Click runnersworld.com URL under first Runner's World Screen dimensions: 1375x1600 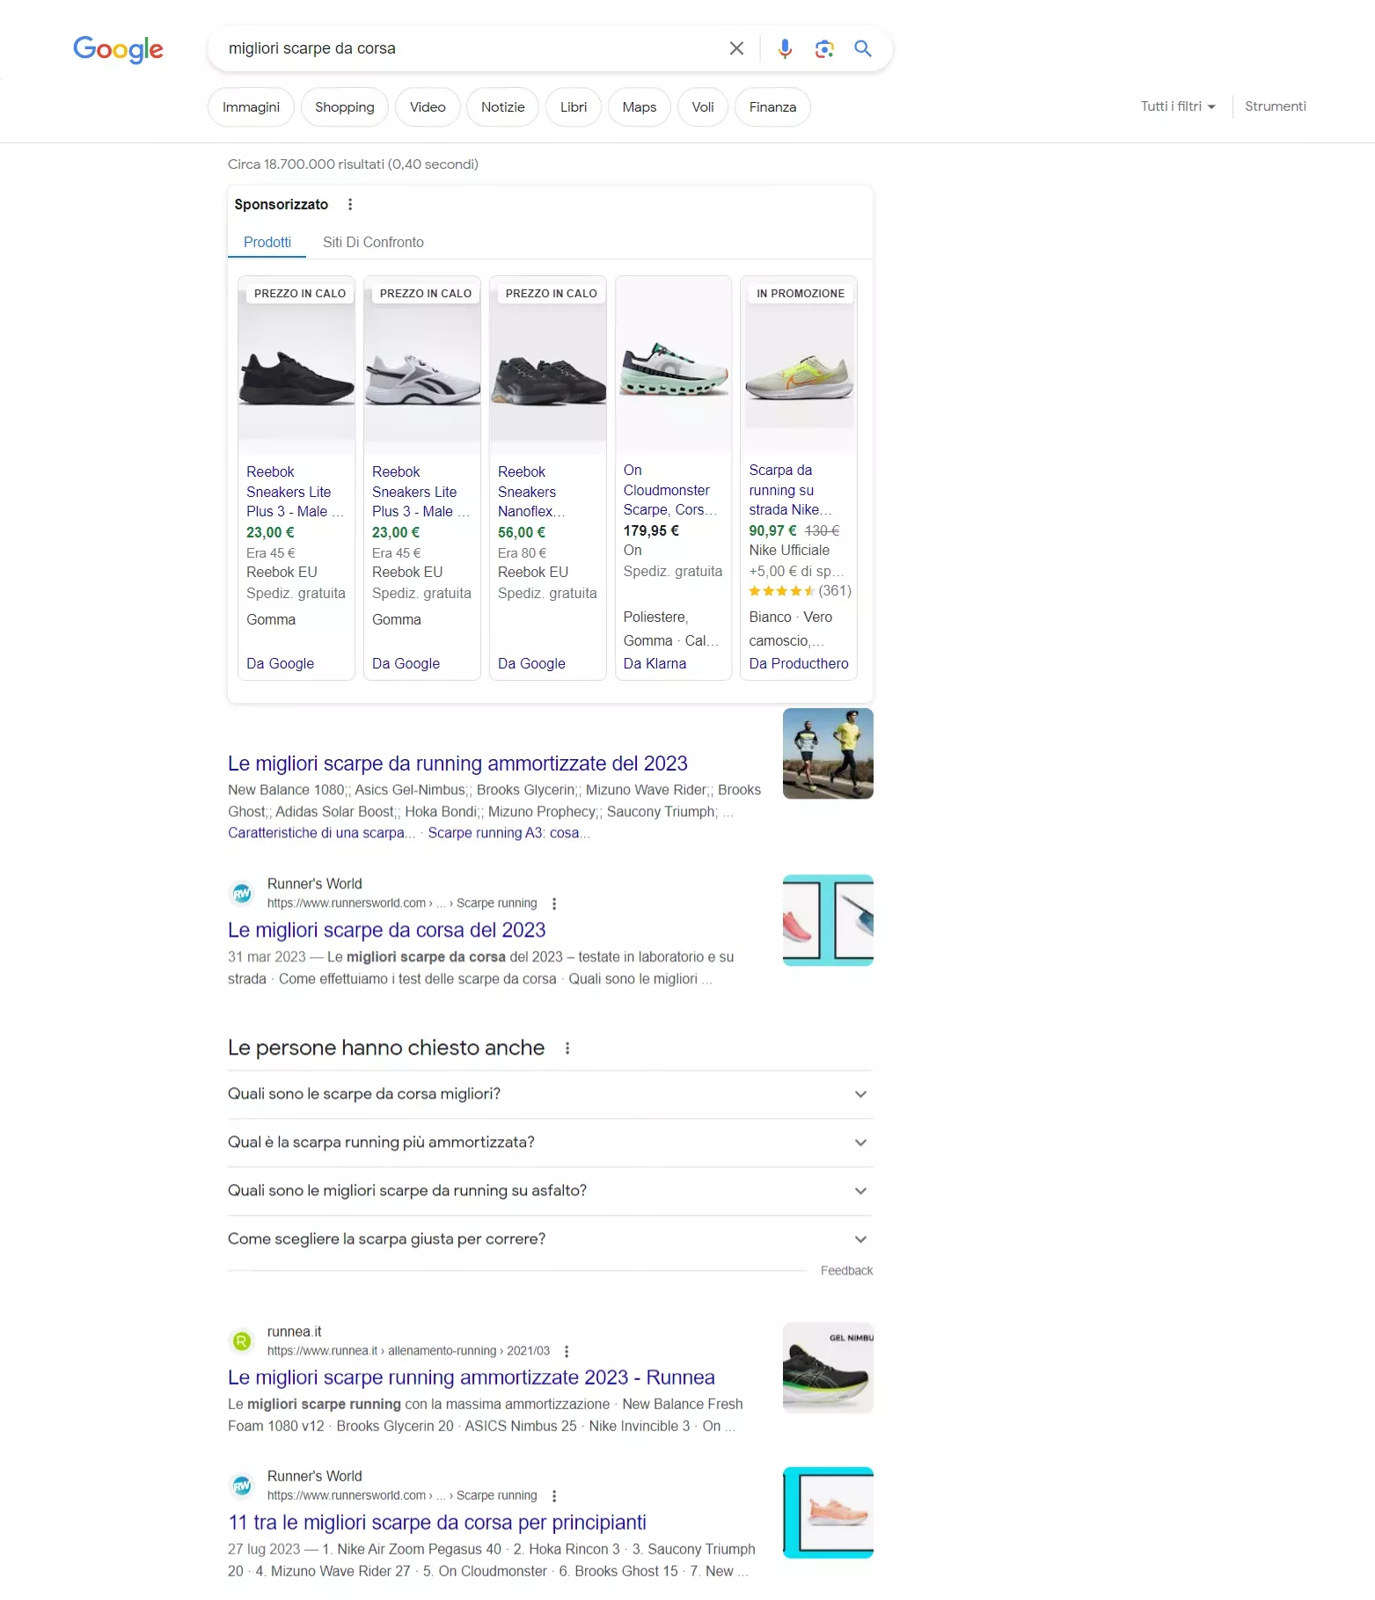[x=402, y=903]
